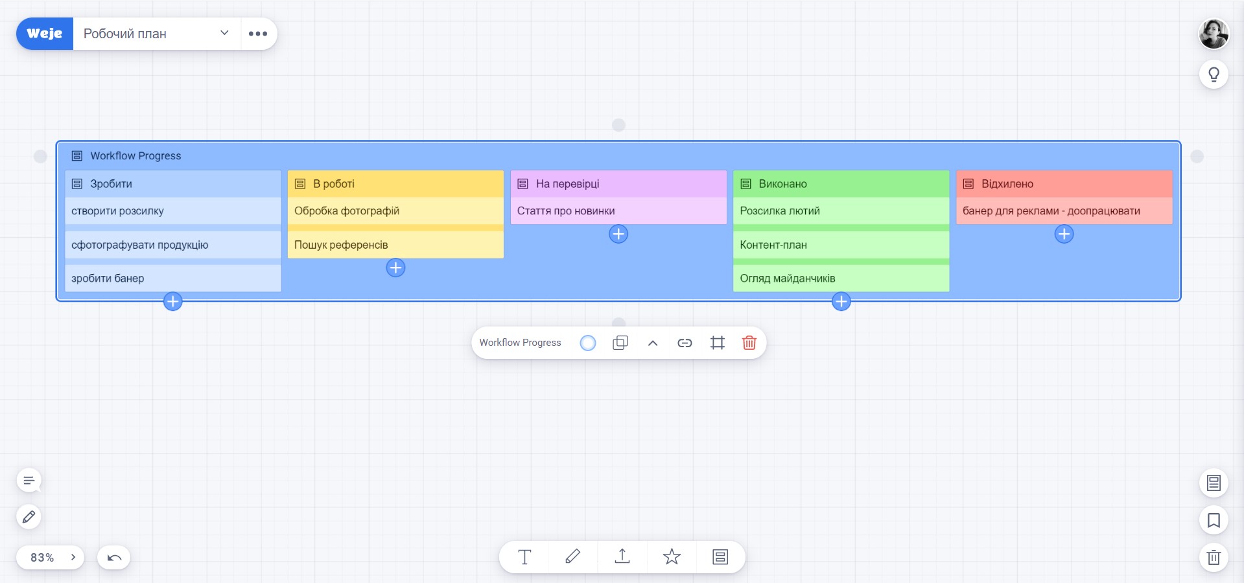
Task: Click the undo arrow button
Action: coord(114,558)
